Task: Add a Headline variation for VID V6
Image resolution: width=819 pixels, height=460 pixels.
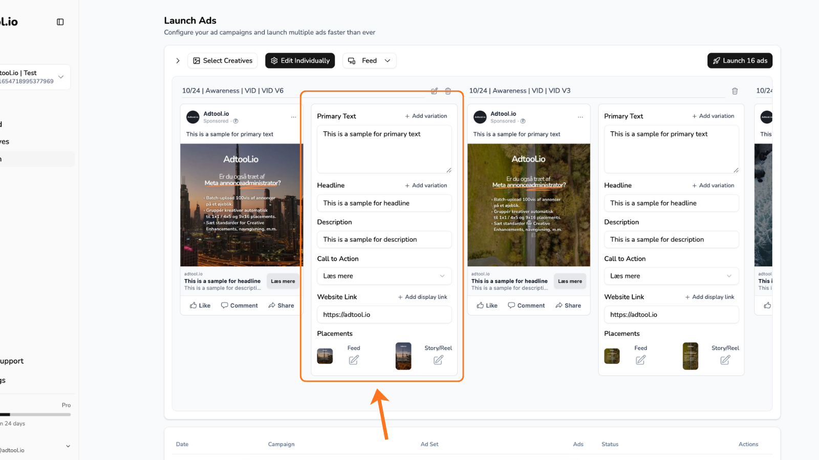Action: pos(426,186)
